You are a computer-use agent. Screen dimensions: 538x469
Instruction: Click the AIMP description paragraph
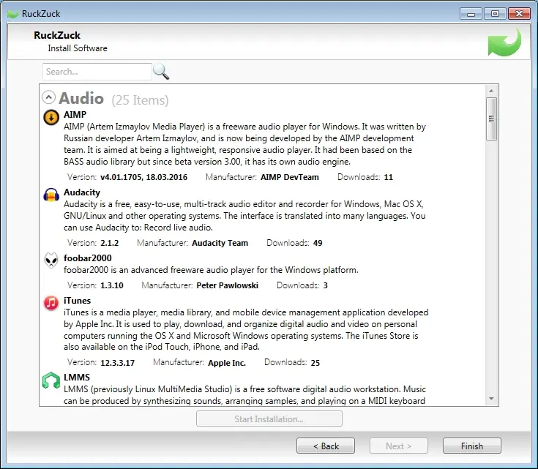click(x=244, y=144)
